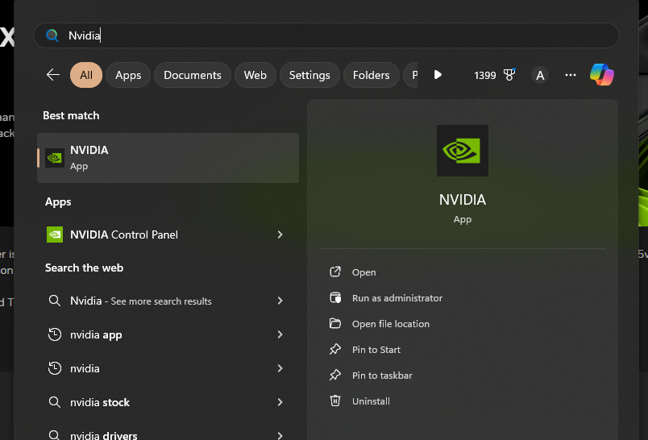This screenshot has height=440, width=648.
Task: Run NVIDIA as administrator
Action: (397, 298)
